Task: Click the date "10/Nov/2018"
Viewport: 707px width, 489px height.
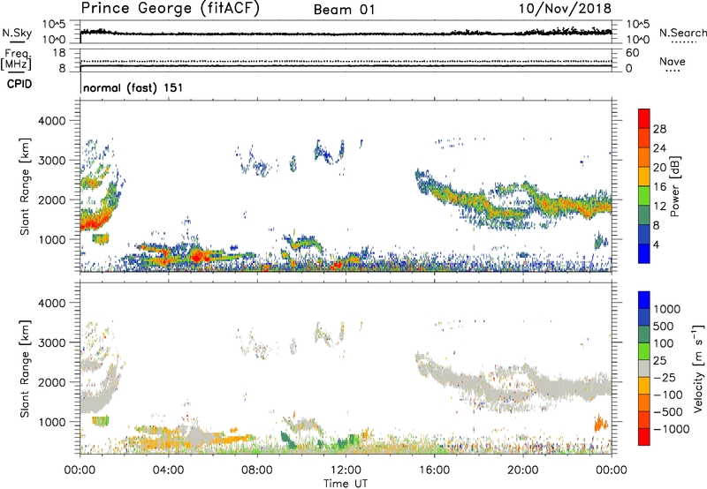Action: (565, 8)
